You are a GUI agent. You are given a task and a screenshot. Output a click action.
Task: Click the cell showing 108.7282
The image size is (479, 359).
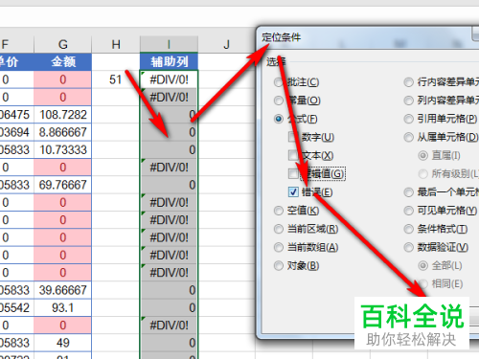click(x=62, y=115)
